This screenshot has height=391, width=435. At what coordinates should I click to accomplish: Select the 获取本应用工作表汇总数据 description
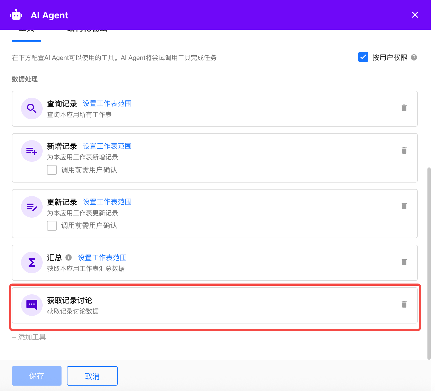tap(86, 269)
